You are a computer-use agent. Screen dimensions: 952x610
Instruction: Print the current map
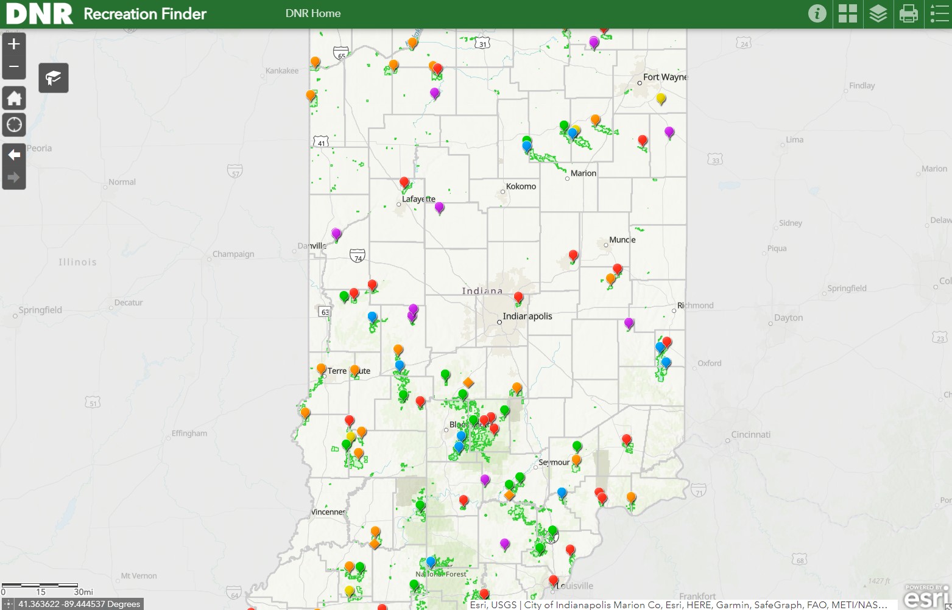(908, 13)
